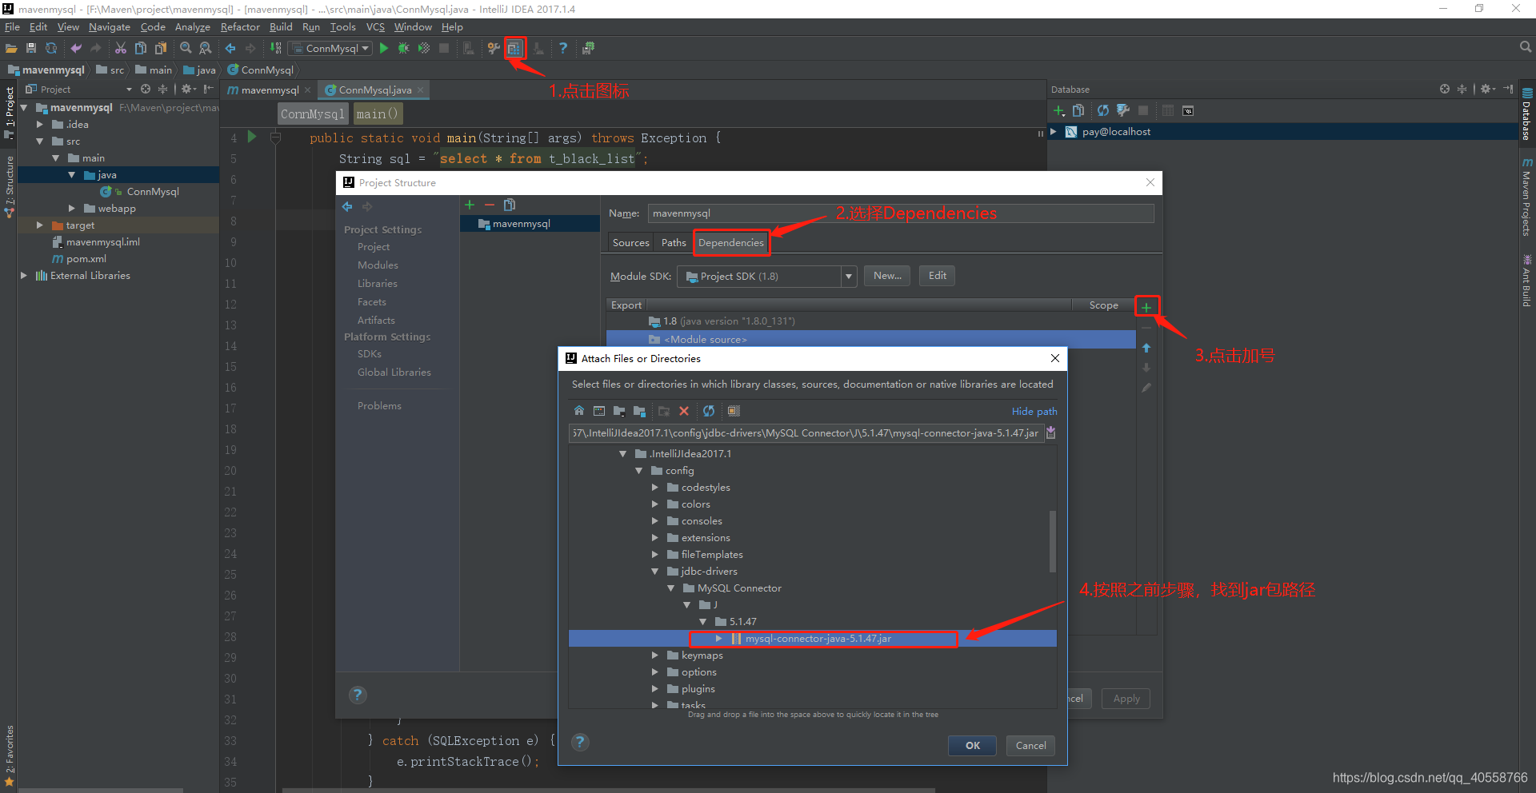Select pom.xml in project tree
Viewport: 1536px width, 793px height.
point(86,259)
